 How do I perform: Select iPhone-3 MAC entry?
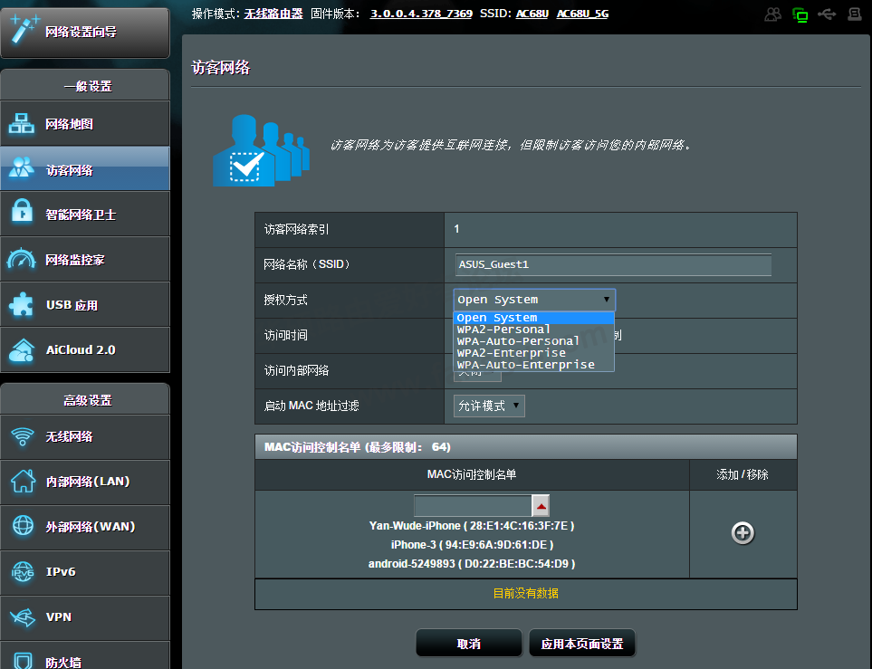472,544
